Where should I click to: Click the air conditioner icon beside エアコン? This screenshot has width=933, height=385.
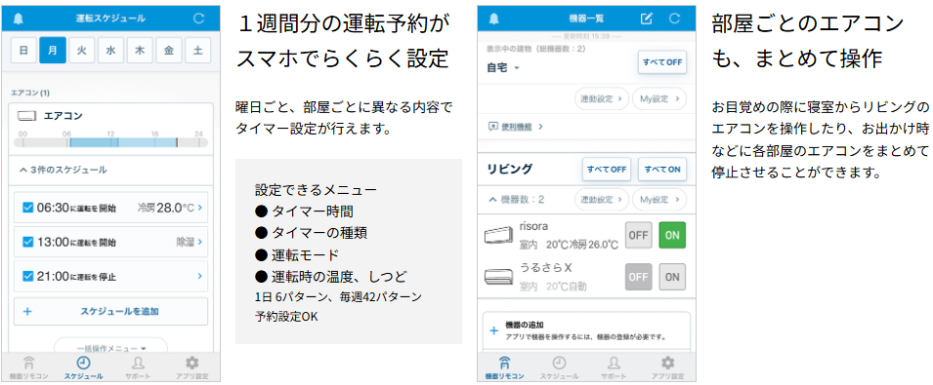coord(27,116)
